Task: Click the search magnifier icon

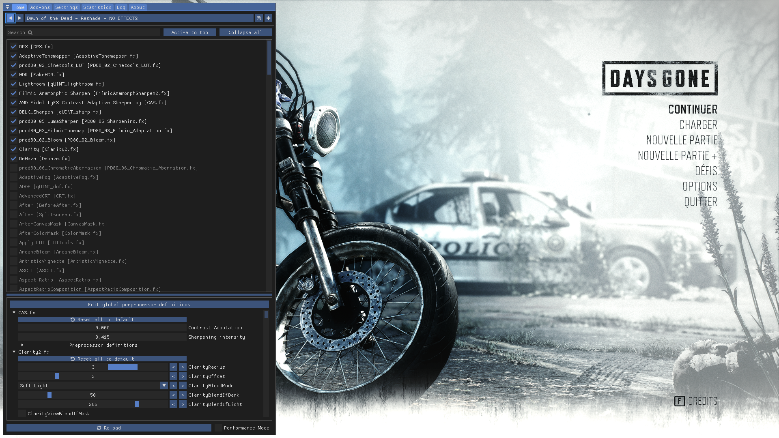Action: tap(30, 32)
